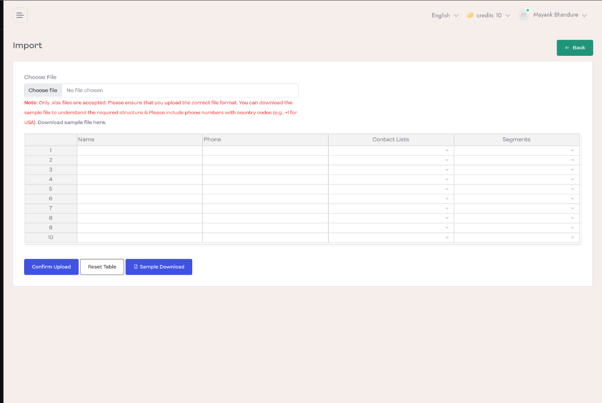Follow the Download sample file here link
Viewport: 602px width, 403px height.
[x=72, y=122]
